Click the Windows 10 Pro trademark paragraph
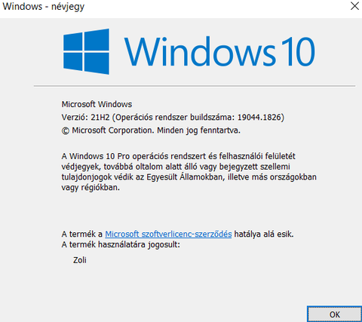 [189, 172]
